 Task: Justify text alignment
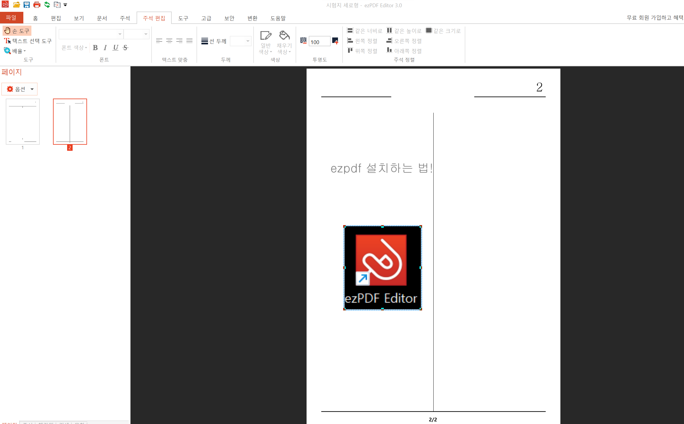189,41
